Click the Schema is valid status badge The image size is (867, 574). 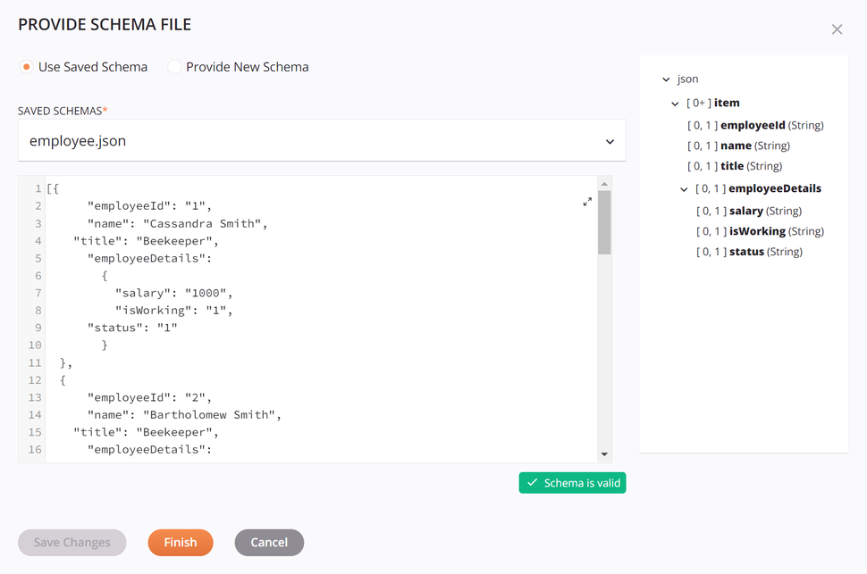572,483
